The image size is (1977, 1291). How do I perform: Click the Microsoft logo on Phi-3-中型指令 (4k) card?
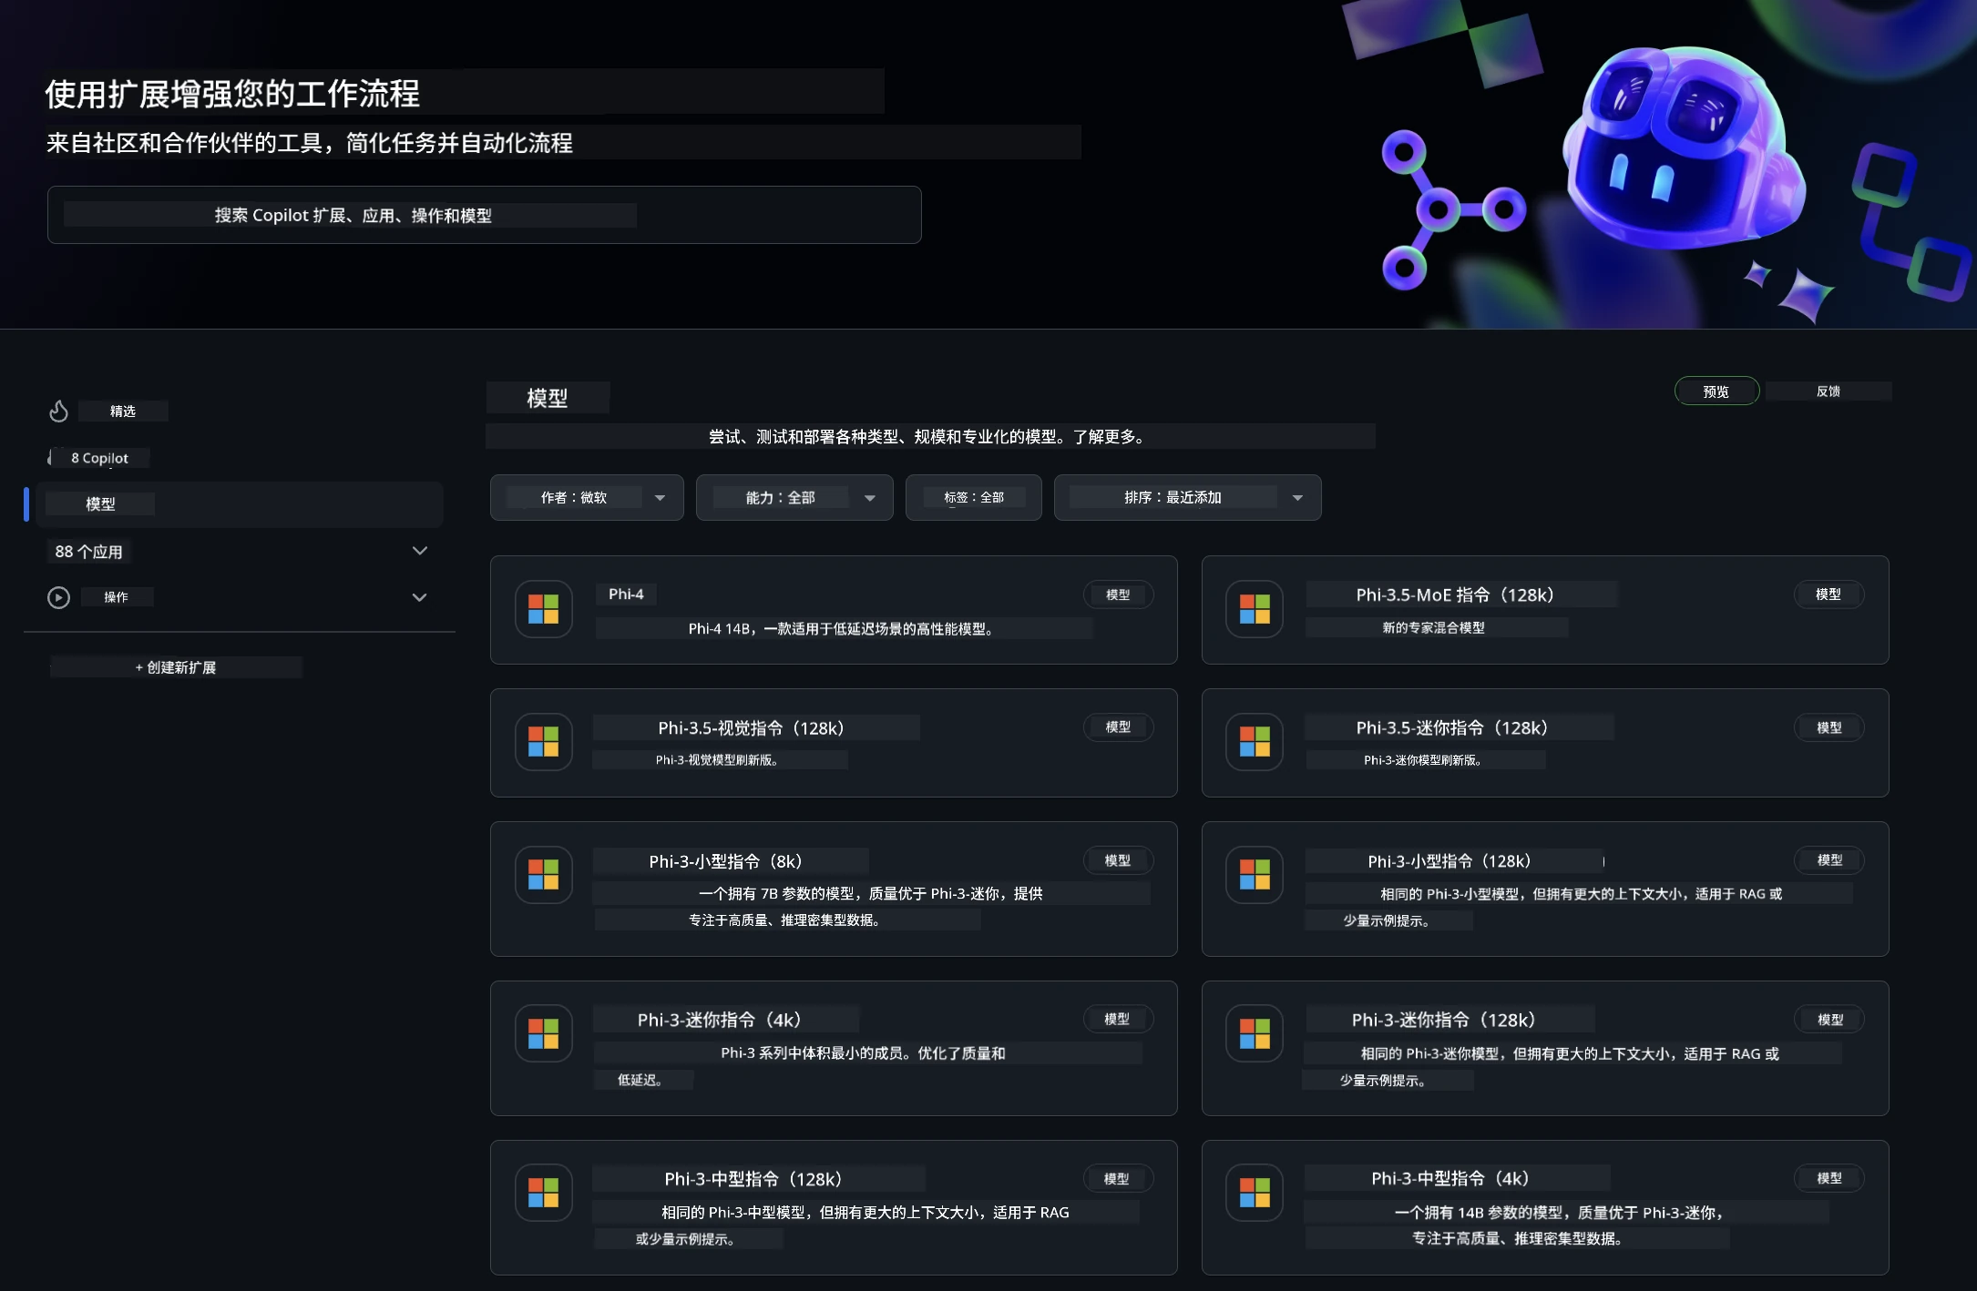1255,1193
